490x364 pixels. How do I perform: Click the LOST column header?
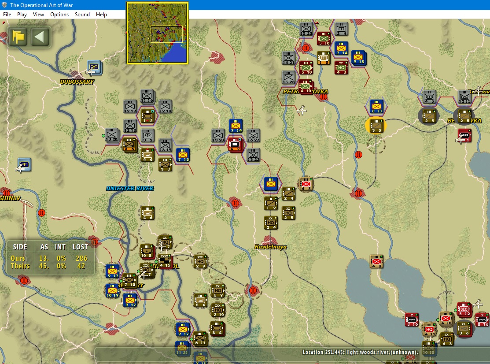[x=80, y=247]
